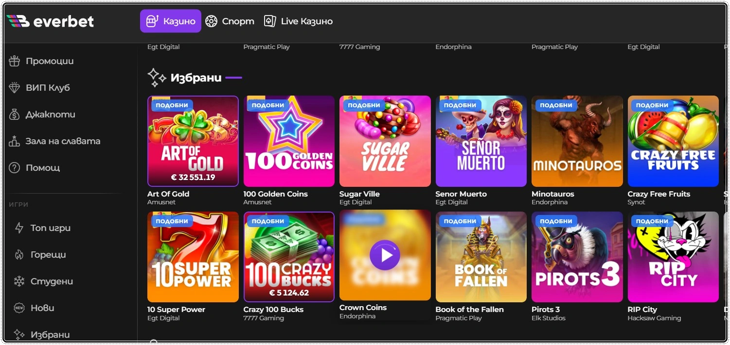Open the Minotauros game thumbnail

(x=577, y=141)
